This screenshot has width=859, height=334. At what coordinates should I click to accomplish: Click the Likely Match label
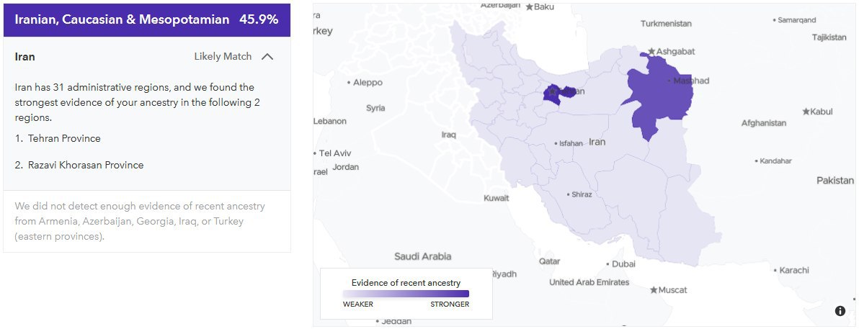[x=223, y=56]
